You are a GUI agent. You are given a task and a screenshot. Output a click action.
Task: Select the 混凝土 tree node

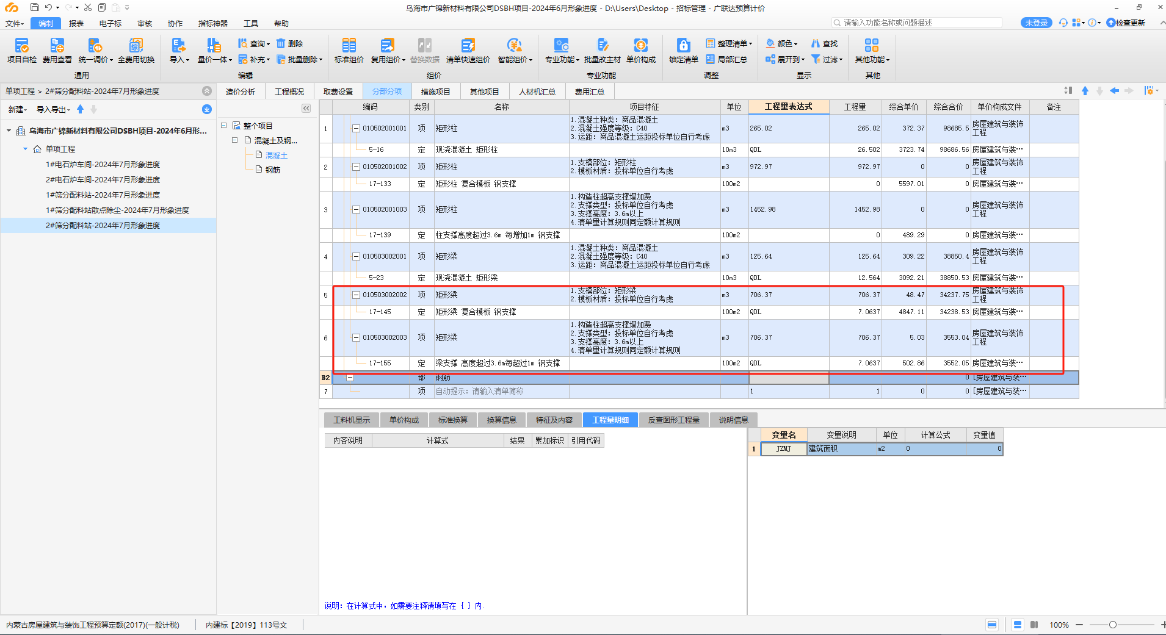tap(276, 156)
